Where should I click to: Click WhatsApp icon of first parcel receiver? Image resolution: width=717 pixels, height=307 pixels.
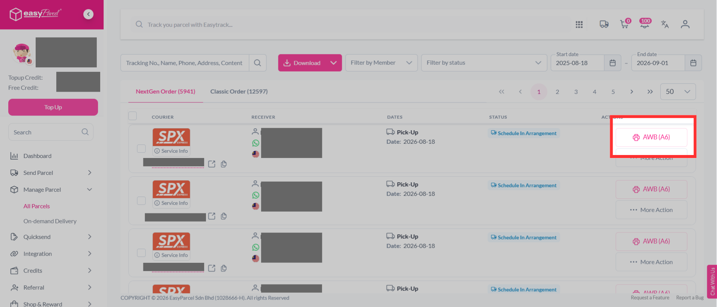pyautogui.click(x=256, y=143)
